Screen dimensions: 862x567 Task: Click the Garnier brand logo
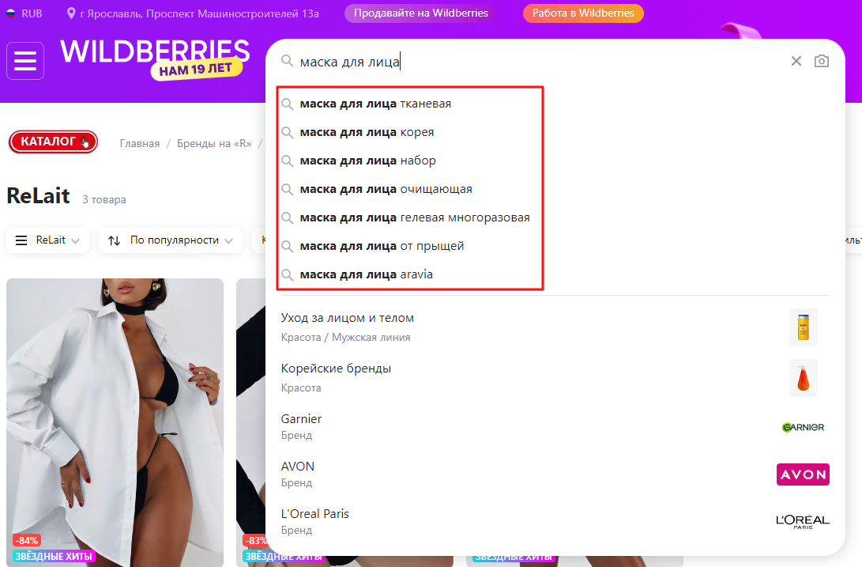pyautogui.click(x=803, y=427)
